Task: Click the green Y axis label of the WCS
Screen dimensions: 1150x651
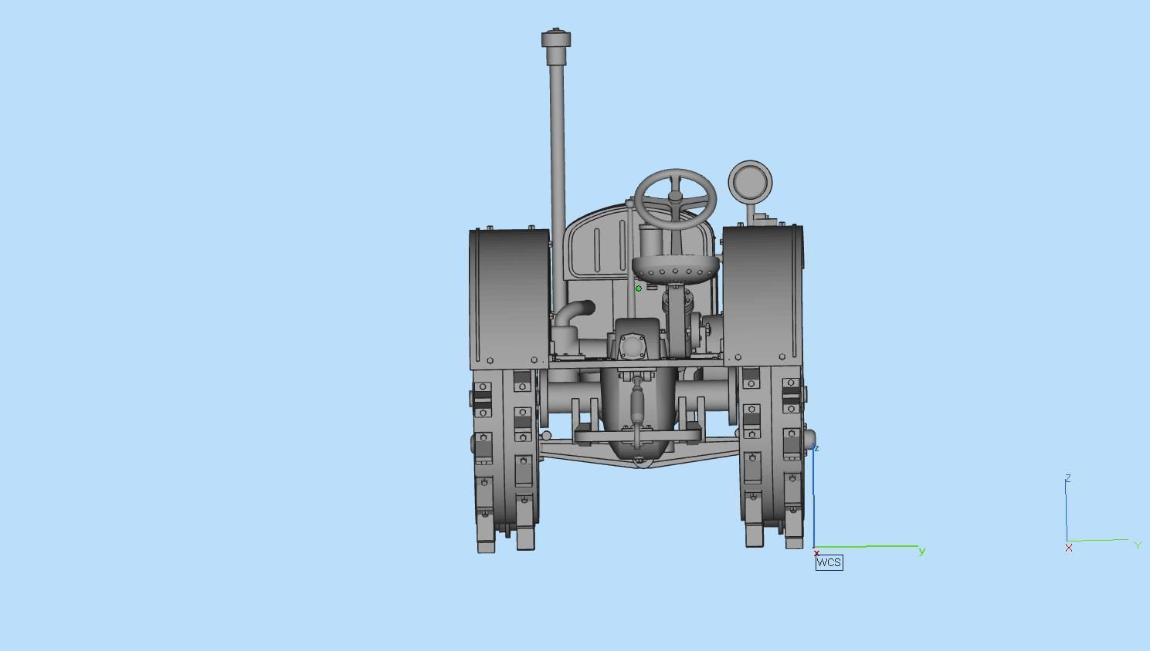Action: coord(921,551)
